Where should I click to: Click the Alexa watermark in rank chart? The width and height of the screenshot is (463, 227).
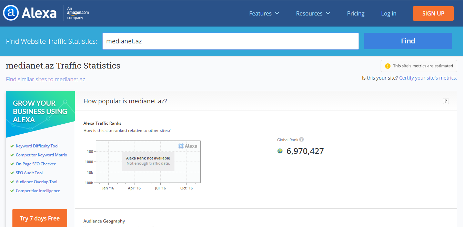tap(188, 146)
